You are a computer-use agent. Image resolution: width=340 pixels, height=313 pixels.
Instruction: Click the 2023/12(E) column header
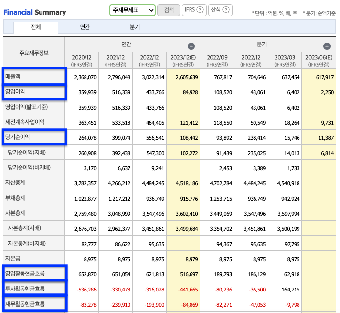pos(183,61)
